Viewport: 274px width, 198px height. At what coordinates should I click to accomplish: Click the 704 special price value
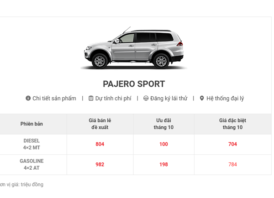(232, 144)
